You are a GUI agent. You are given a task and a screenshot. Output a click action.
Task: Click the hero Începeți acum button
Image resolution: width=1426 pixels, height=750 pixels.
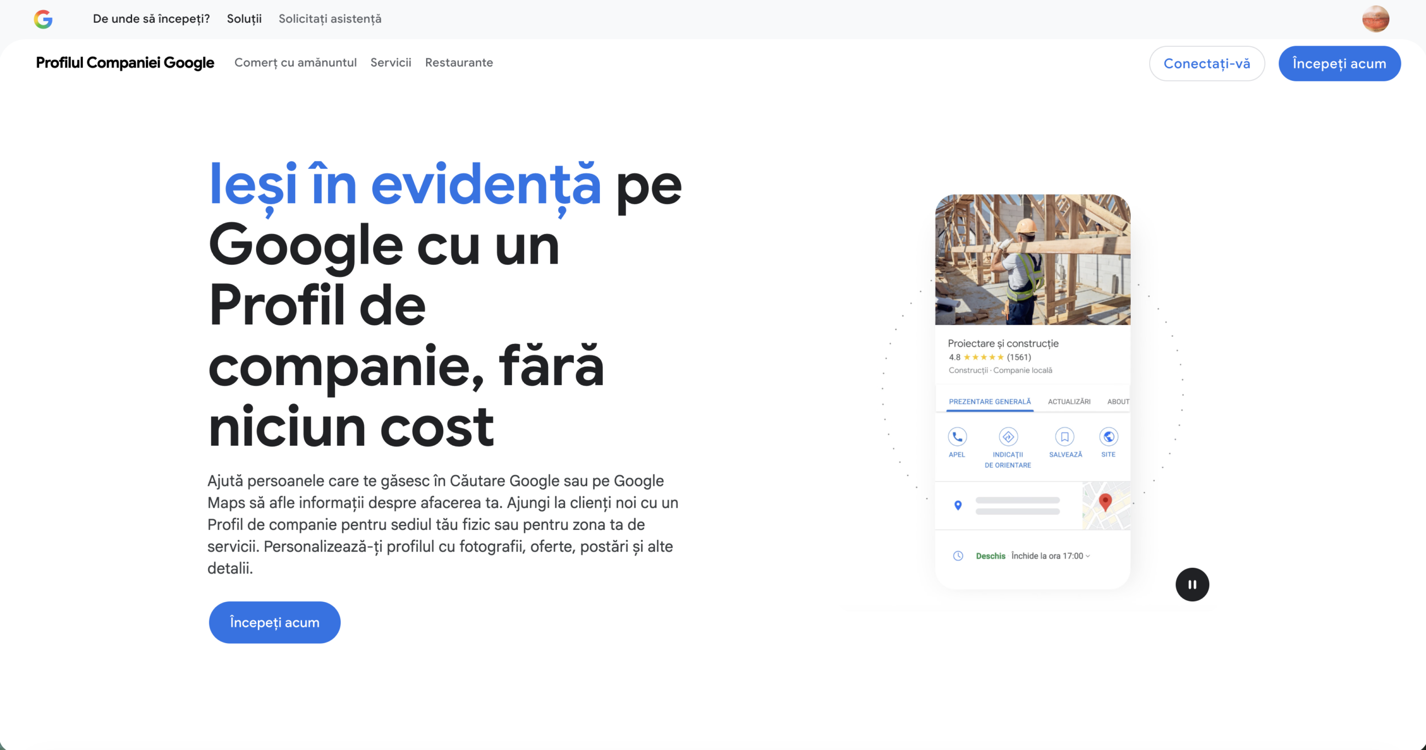click(x=275, y=622)
